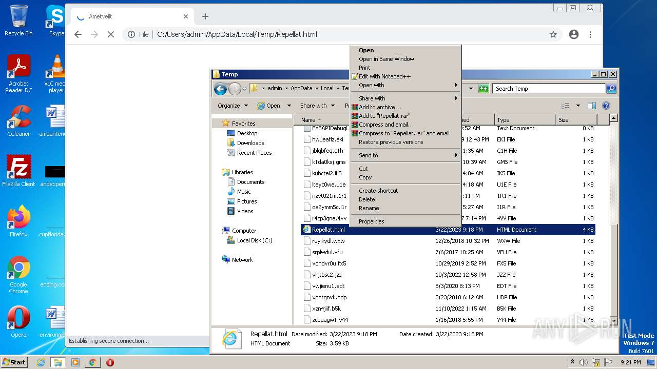657x369 pixels.
Task: Launch Opera from the desktop
Action: tap(18, 321)
